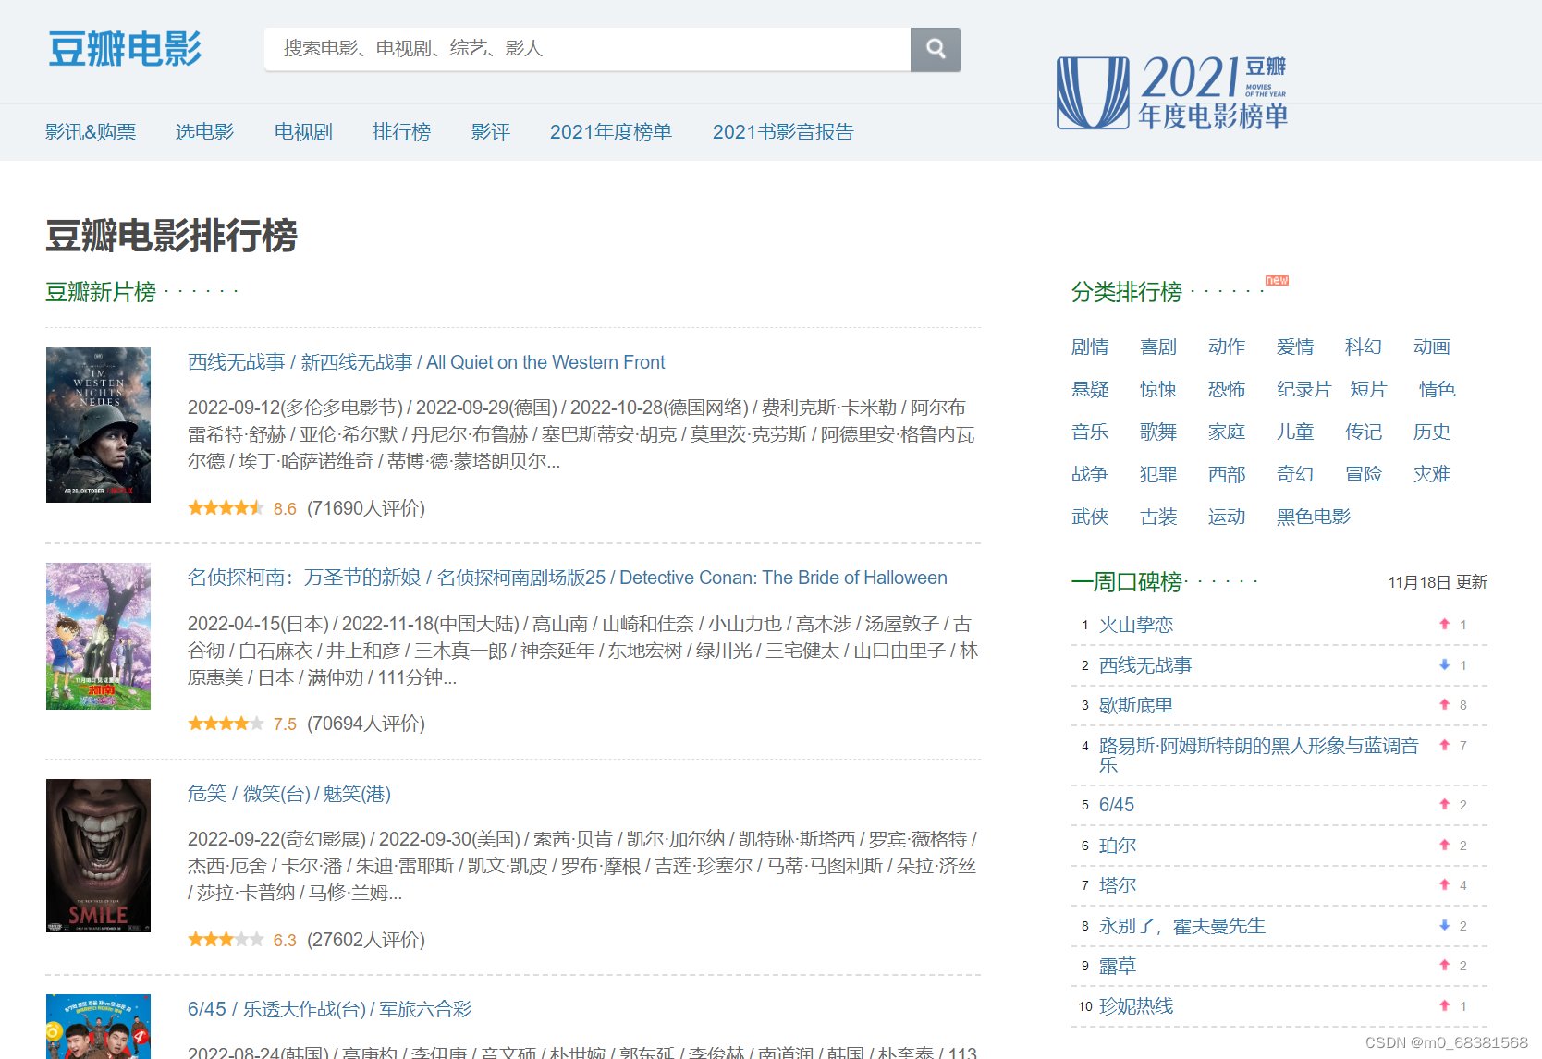Select the 纪录片 category
The image size is (1542, 1059).
pos(1303,389)
